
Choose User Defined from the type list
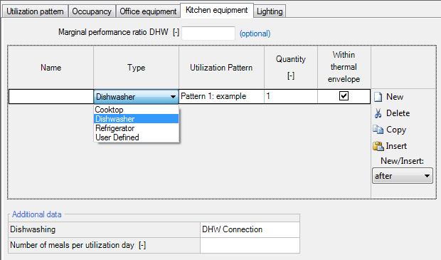(136, 137)
